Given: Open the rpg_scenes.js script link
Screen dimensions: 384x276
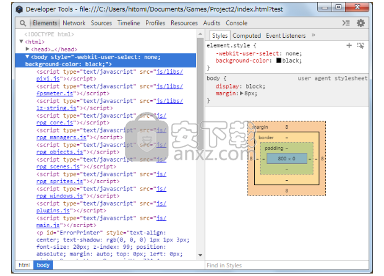Looking at the screenshot, I should click(x=58, y=166).
